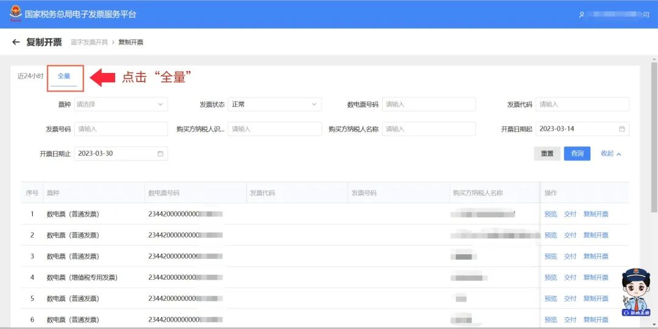Select the 近24小时 tab

pos(30,76)
